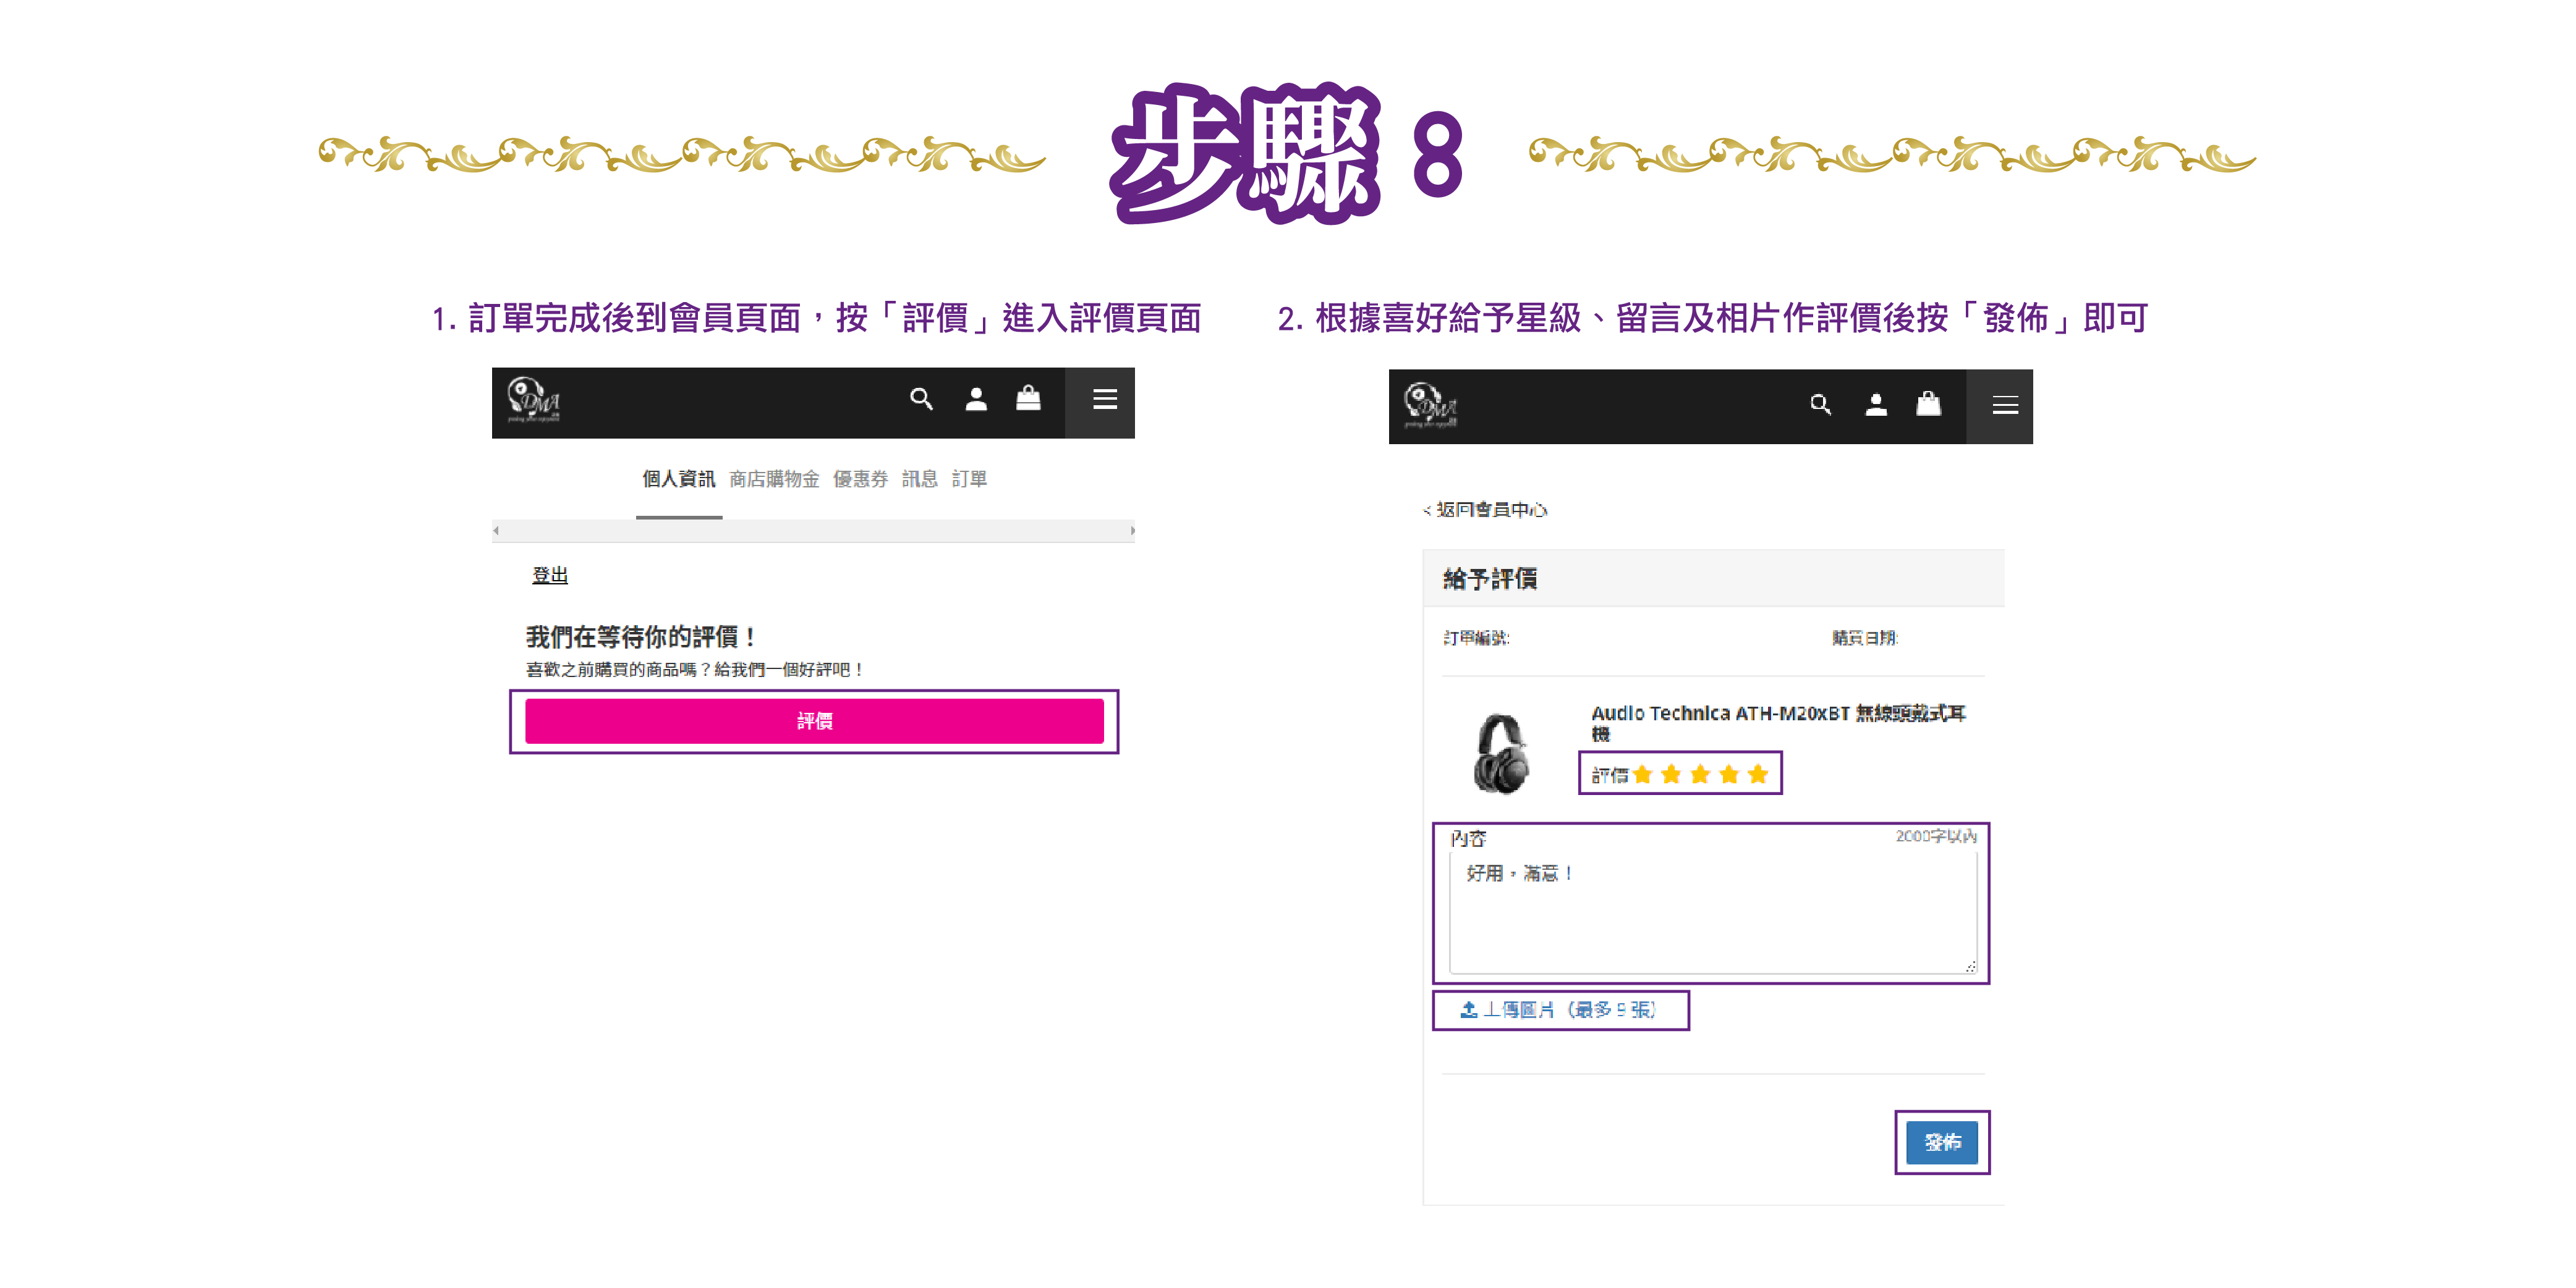
Task: Open shopping bag in right screenshot header
Action: pyautogui.click(x=1928, y=403)
